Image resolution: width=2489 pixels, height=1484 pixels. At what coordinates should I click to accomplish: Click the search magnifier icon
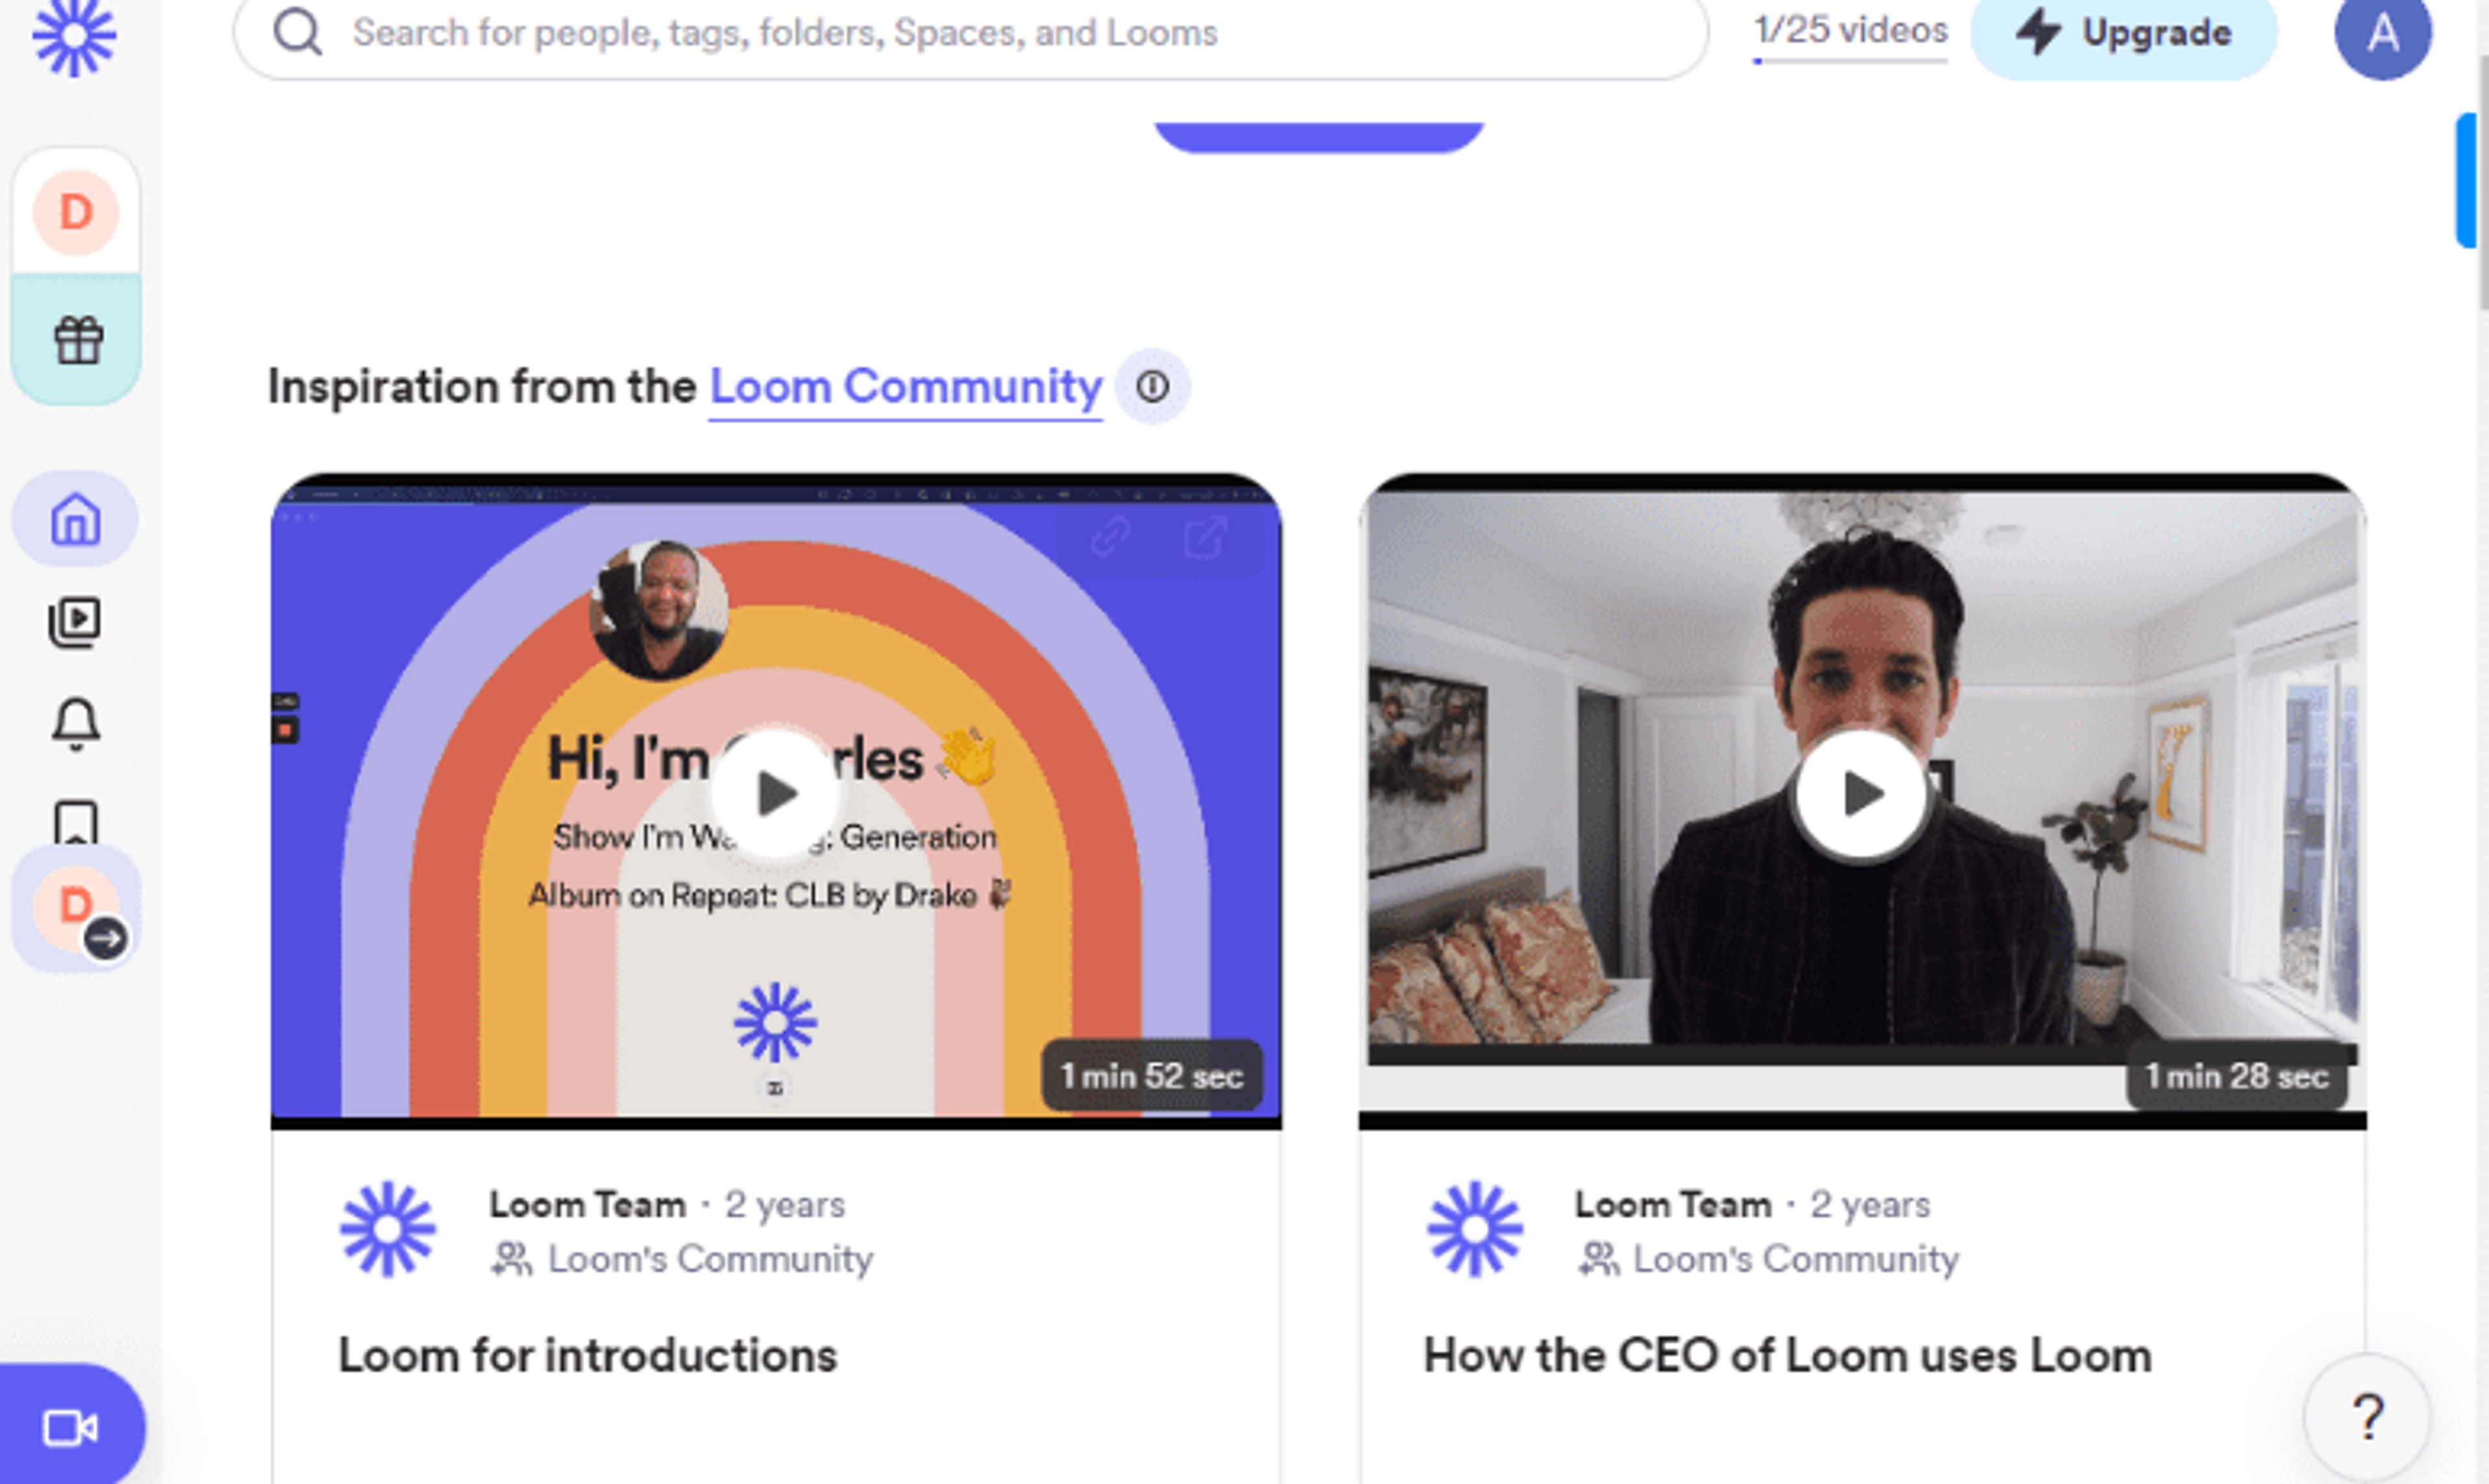pyautogui.click(x=298, y=33)
